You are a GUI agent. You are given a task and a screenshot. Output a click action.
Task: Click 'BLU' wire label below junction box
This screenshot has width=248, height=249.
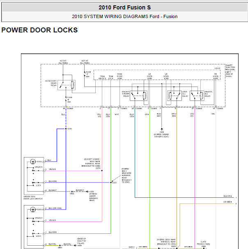coord(63,114)
